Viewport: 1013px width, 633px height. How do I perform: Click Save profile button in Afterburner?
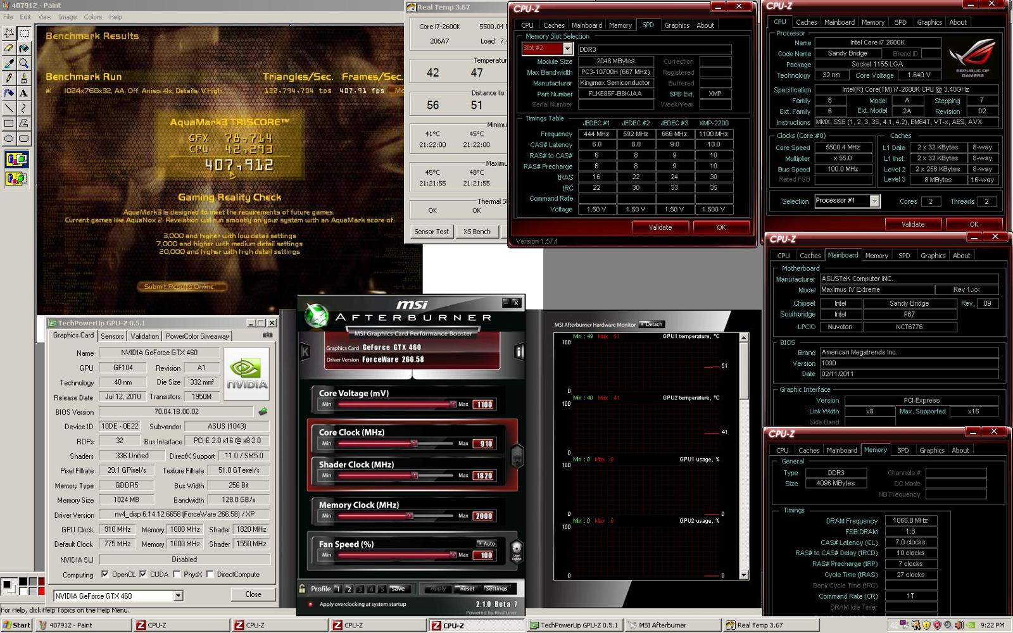(398, 589)
